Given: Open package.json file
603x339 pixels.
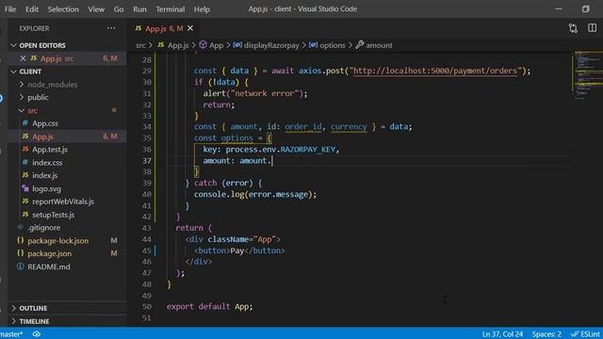Looking at the screenshot, I should point(49,253).
